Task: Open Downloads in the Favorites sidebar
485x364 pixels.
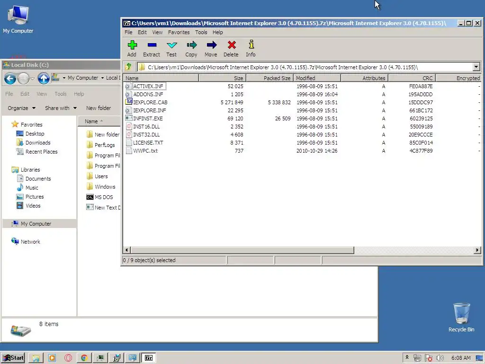Action: [38, 142]
